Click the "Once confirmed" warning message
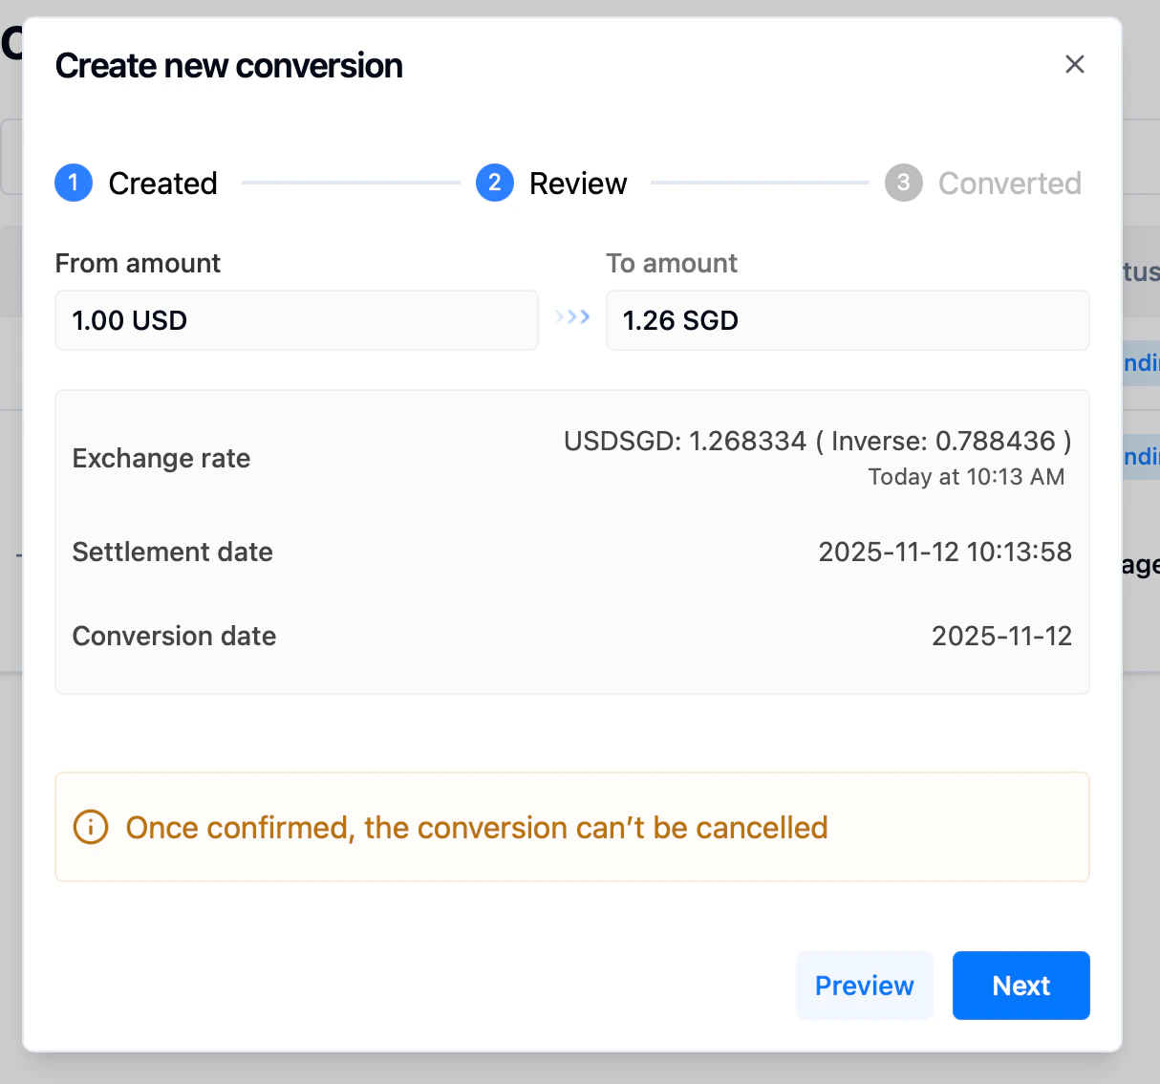 coord(477,828)
